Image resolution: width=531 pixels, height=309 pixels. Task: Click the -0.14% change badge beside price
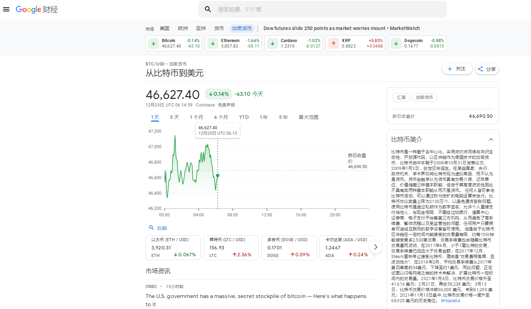coord(218,94)
